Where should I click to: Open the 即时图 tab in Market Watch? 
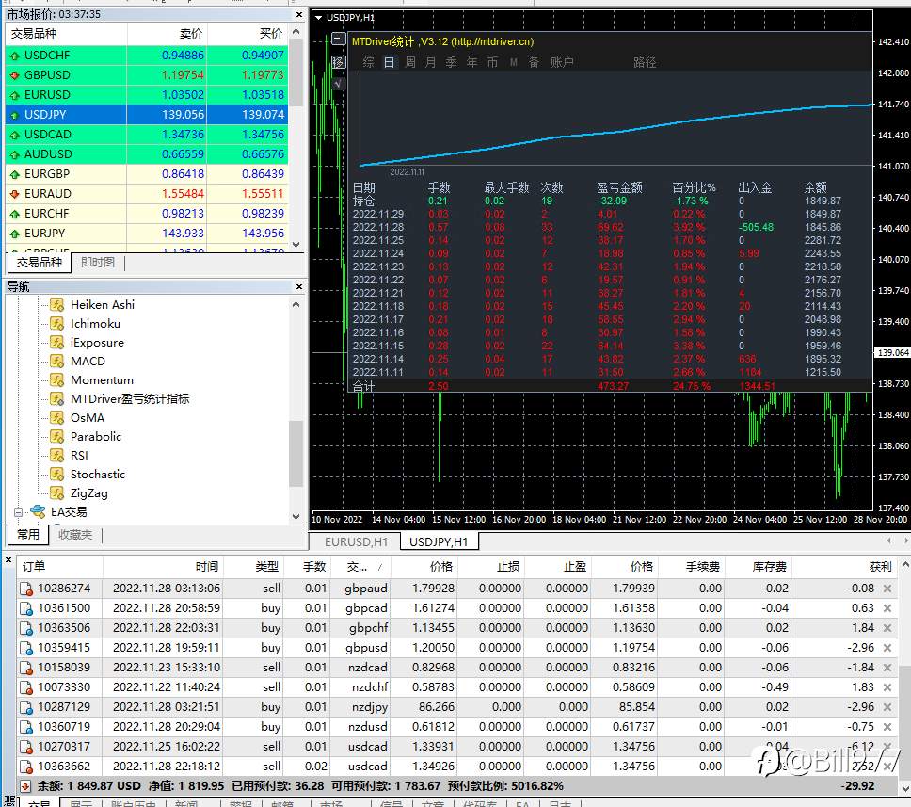click(x=98, y=262)
